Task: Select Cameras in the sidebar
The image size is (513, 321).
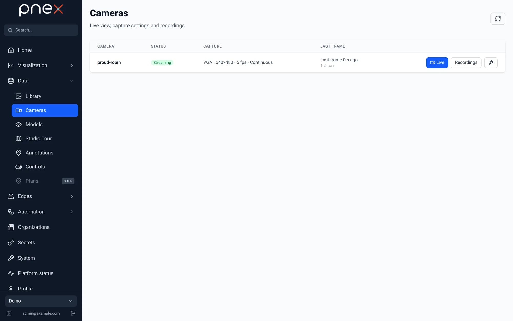Action: [45, 110]
